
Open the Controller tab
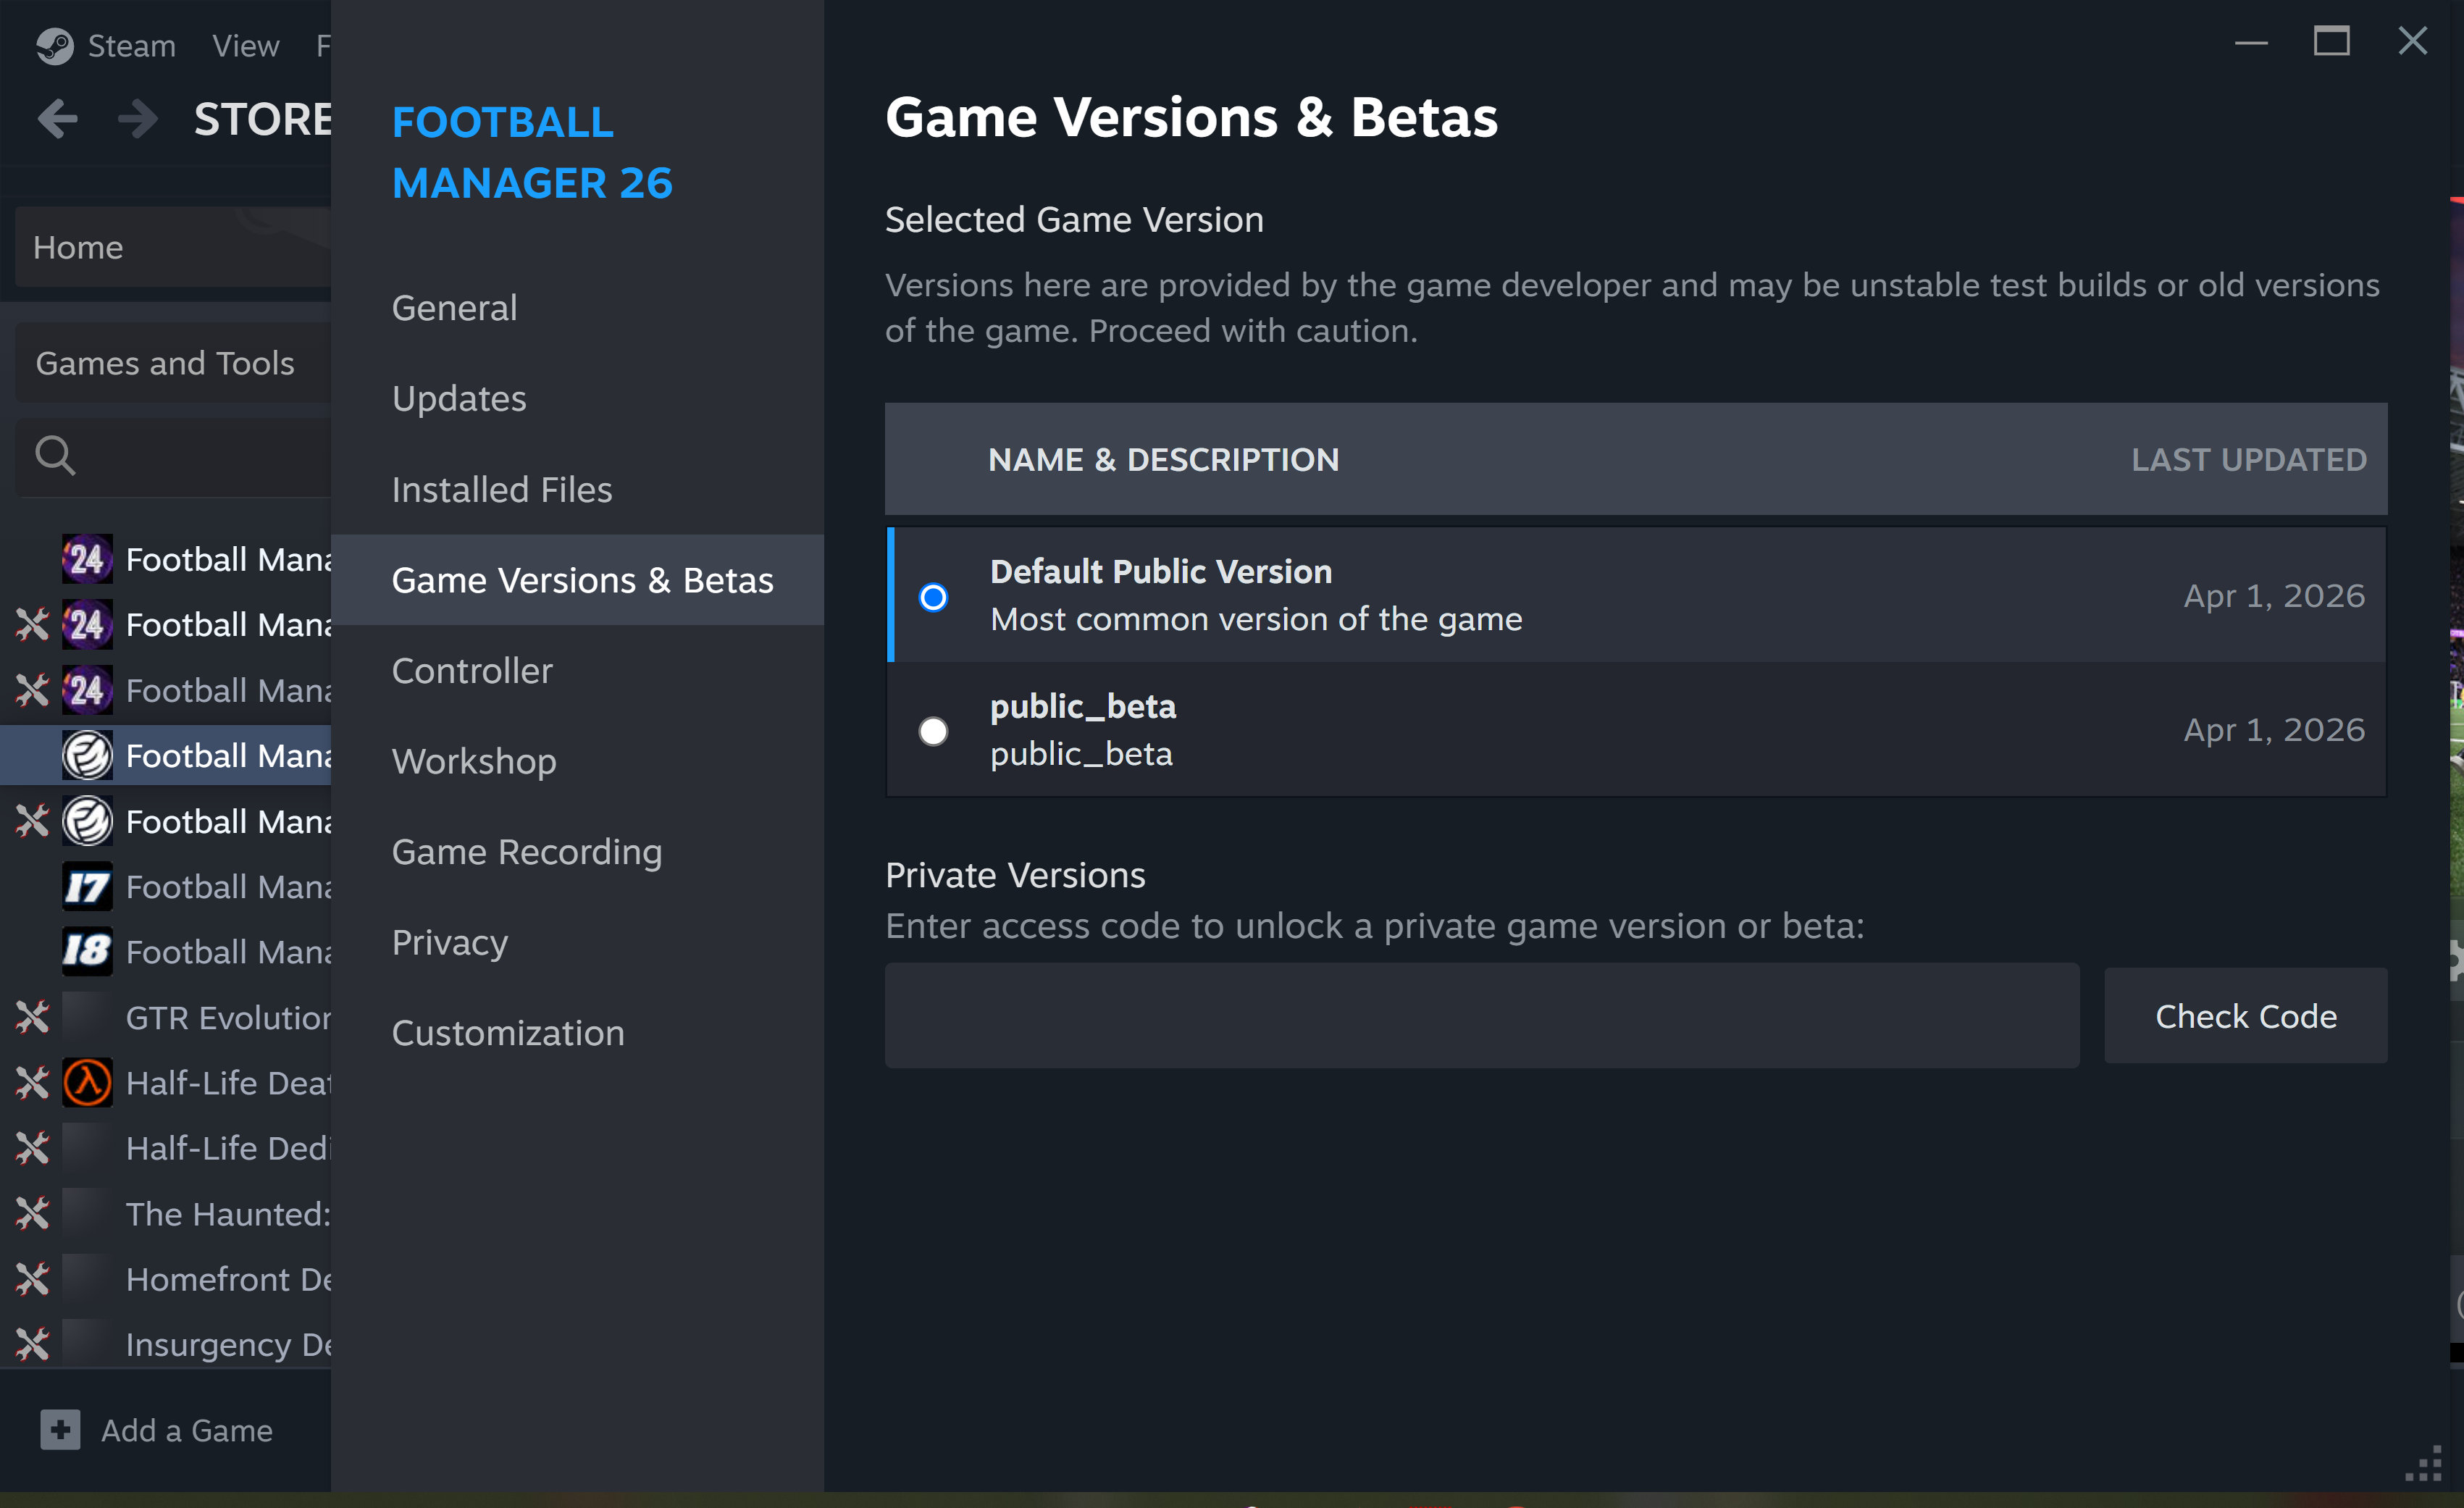click(x=577, y=671)
